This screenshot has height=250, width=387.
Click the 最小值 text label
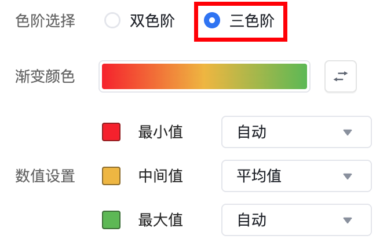[160, 132]
